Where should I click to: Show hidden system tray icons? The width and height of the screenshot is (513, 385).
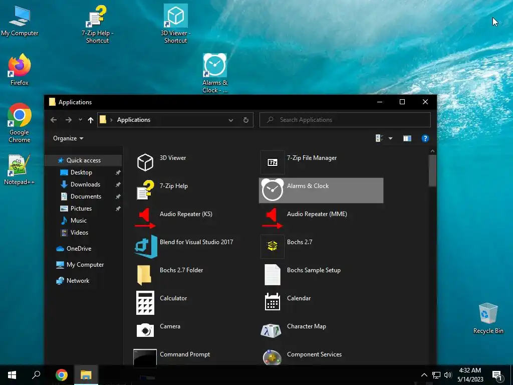(424, 375)
